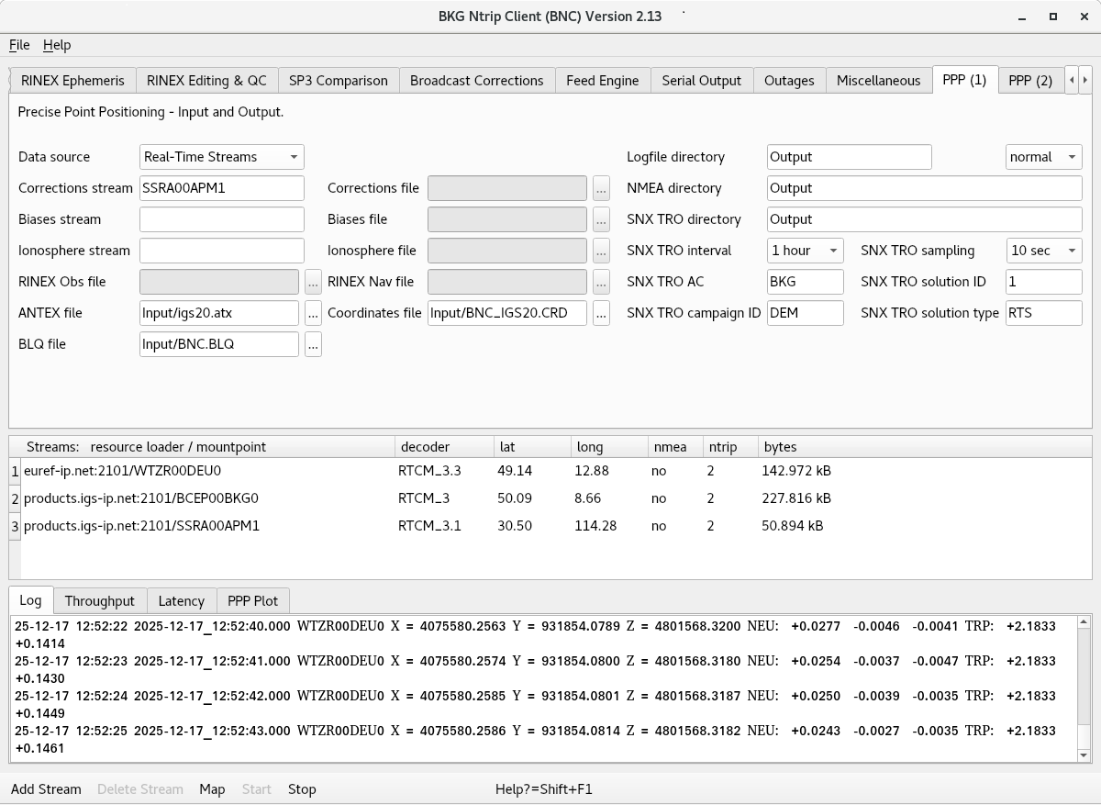Click the Stop button
Viewport: 1101px width, 805px height.
[x=302, y=789]
